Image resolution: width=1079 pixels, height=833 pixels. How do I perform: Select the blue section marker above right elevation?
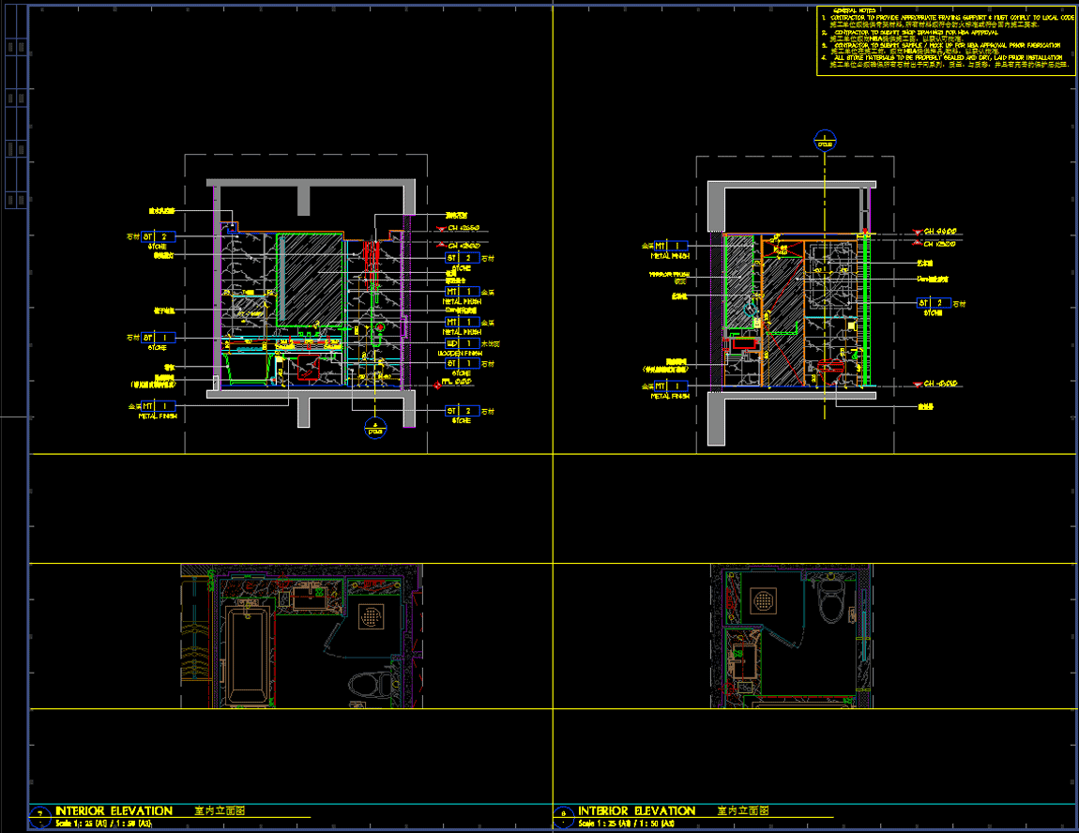825,143
